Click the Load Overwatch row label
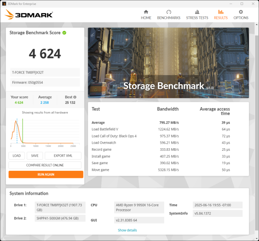 104,143
